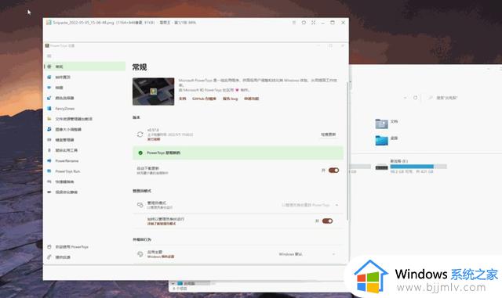Open the 唤醒 module in sidebar
Image resolution: width=502 pixels, height=298 pixels.
85,88
